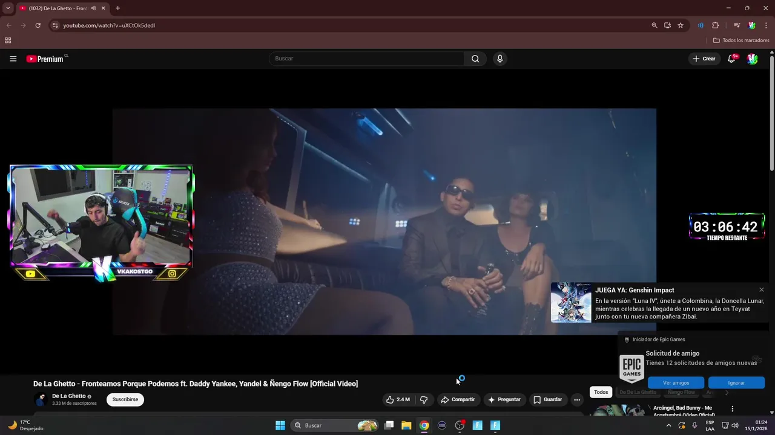
Task: Go back in browser history
Action: pyautogui.click(x=8, y=25)
